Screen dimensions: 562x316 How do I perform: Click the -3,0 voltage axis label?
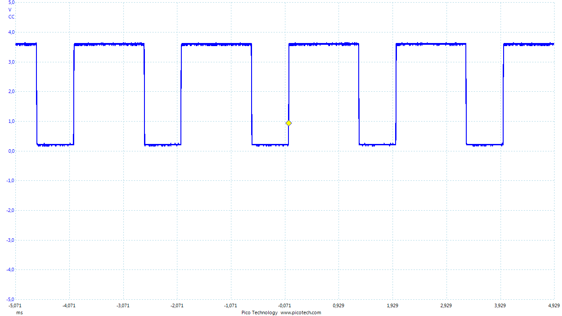tap(11, 240)
